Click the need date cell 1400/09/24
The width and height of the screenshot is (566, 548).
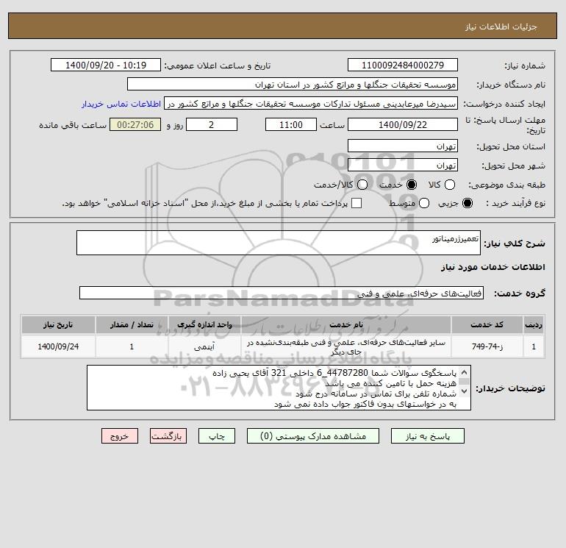point(58,346)
